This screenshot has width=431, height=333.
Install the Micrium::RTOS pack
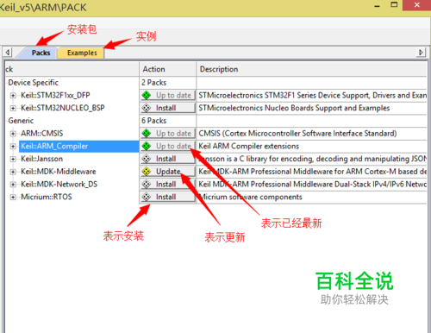(168, 197)
